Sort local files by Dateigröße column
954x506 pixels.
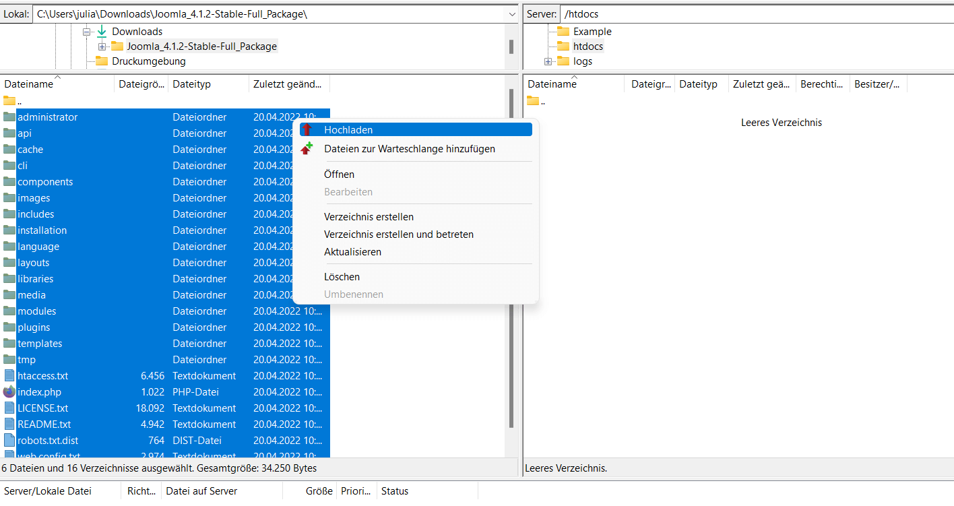pyautogui.click(x=141, y=84)
